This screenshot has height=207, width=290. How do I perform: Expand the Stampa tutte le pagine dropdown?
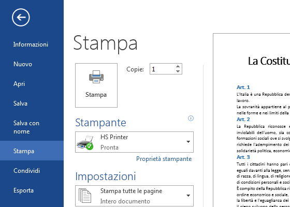[x=189, y=196]
